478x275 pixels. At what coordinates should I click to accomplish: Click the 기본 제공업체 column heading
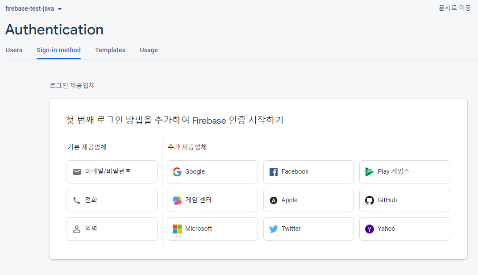coord(87,147)
